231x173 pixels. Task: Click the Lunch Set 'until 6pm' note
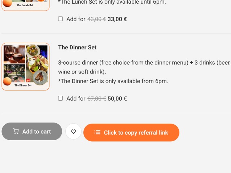point(112,2)
